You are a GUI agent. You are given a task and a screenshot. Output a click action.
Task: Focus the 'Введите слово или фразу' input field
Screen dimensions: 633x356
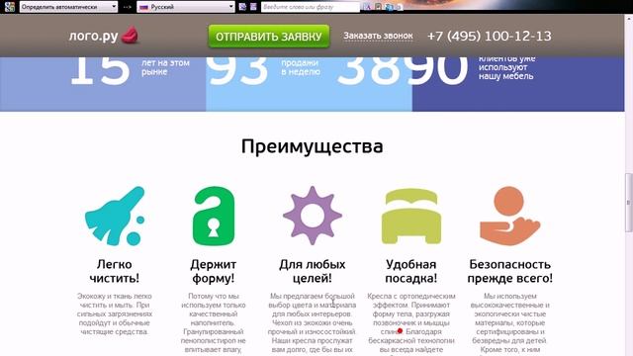(x=310, y=7)
